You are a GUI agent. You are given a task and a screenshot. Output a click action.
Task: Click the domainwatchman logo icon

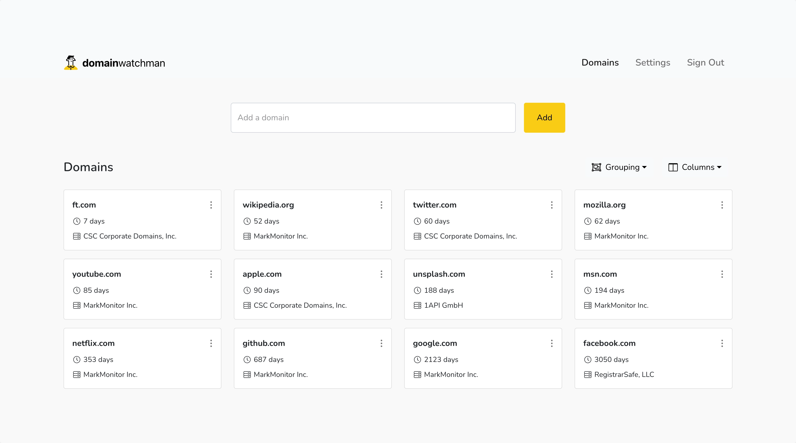point(71,63)
